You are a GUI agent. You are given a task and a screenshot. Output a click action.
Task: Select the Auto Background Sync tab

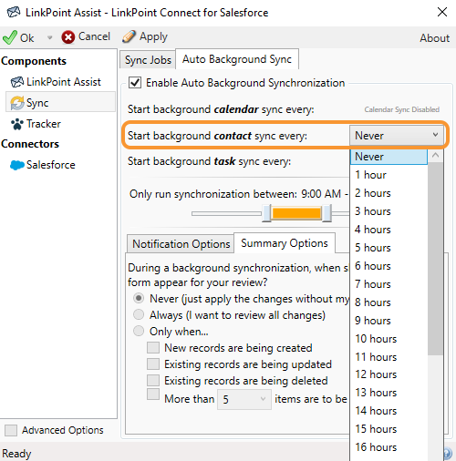click(237, 59)
